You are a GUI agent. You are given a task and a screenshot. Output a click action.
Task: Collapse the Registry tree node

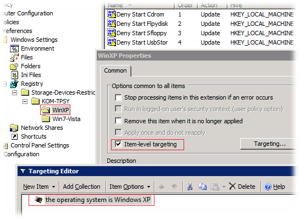pyautogui.click(x=4, y=84)
